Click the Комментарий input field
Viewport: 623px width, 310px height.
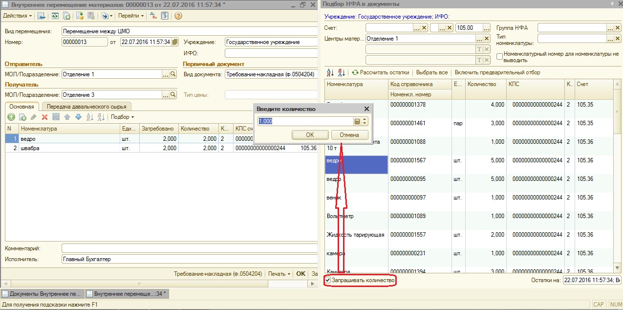(190, 248)
